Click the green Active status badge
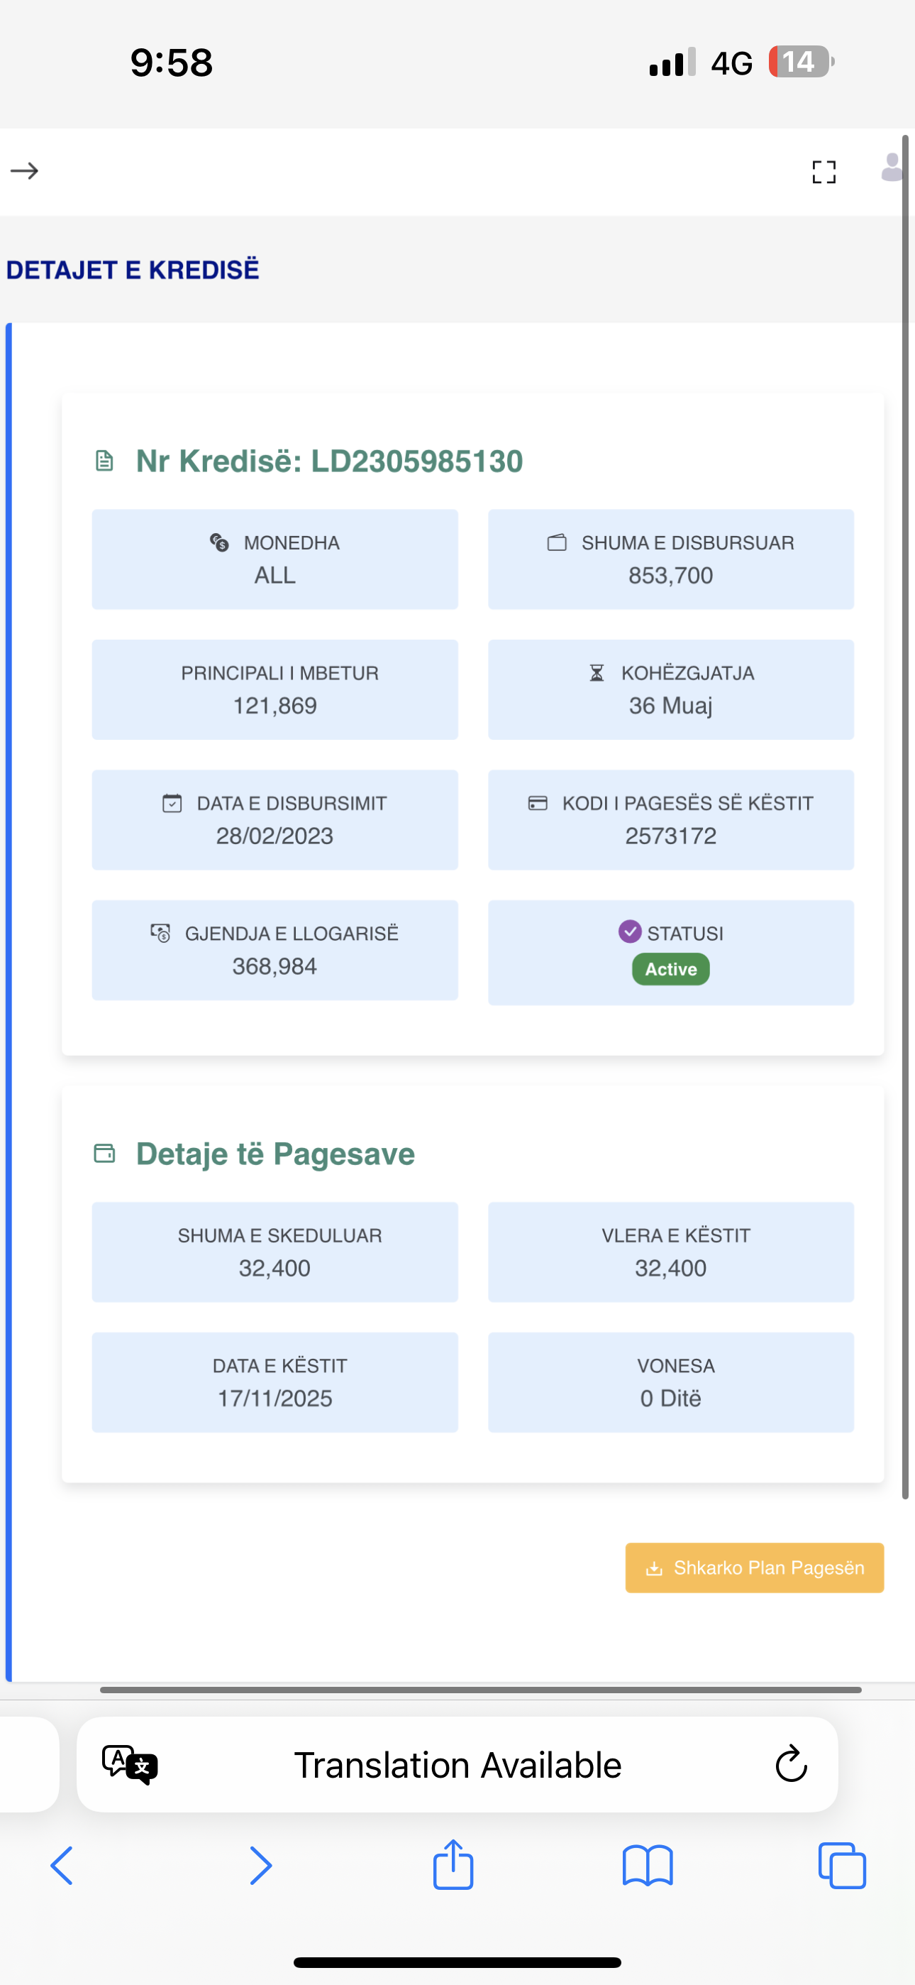Screen dimensions: 915x1985 [x=671, y=968]
